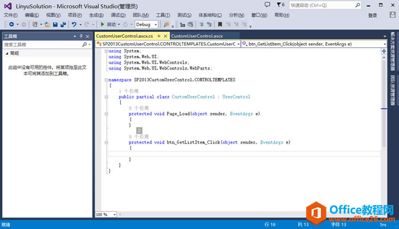Click the 登录 sign-in link
This screenshot has height=229, width=399.
click(373, 15)
